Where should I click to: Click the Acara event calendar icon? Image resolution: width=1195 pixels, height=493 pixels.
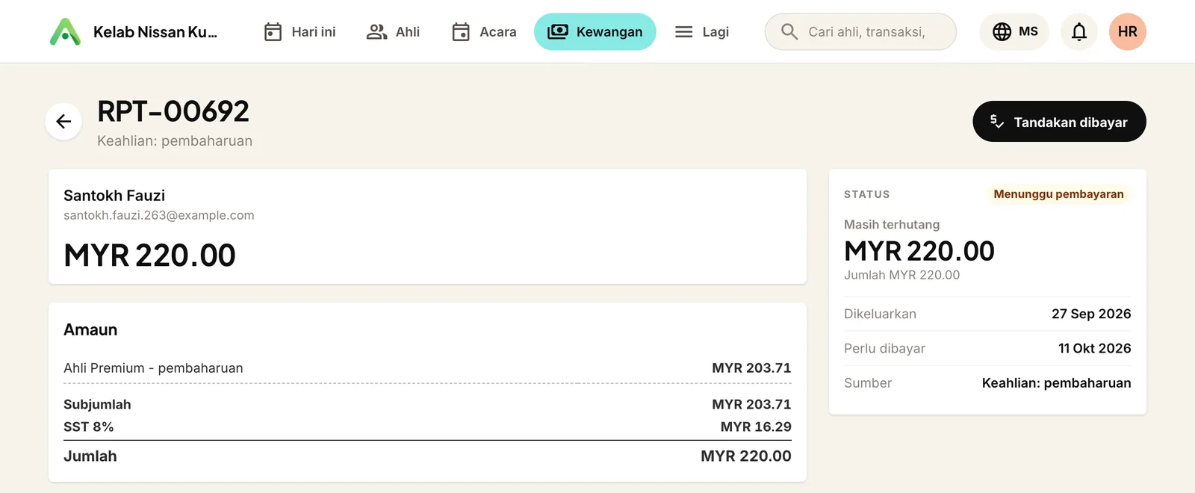[x=461, y=32]
